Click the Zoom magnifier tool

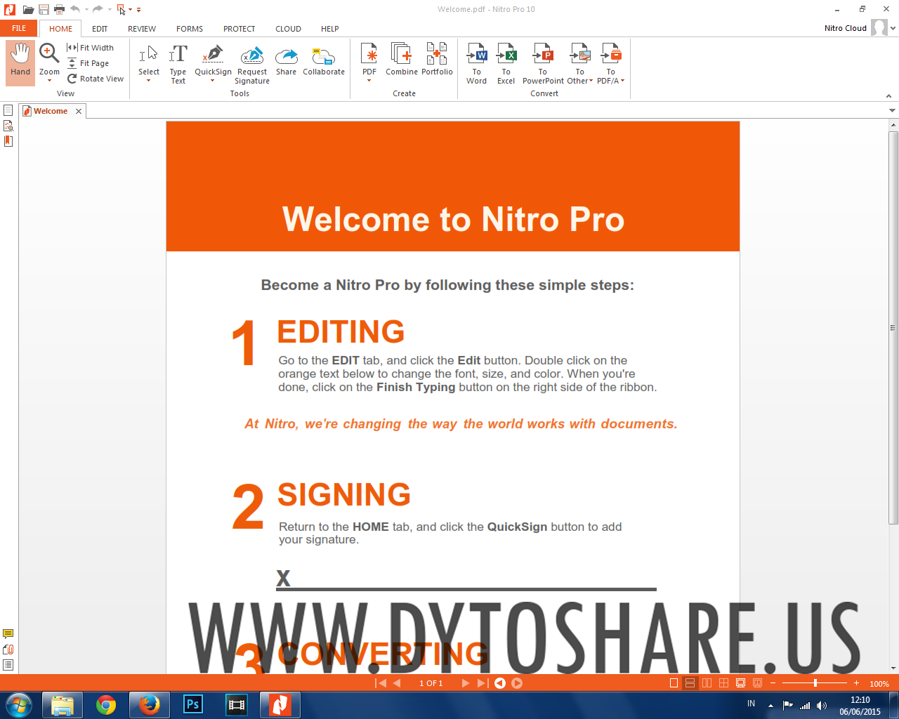click(49, 53)
